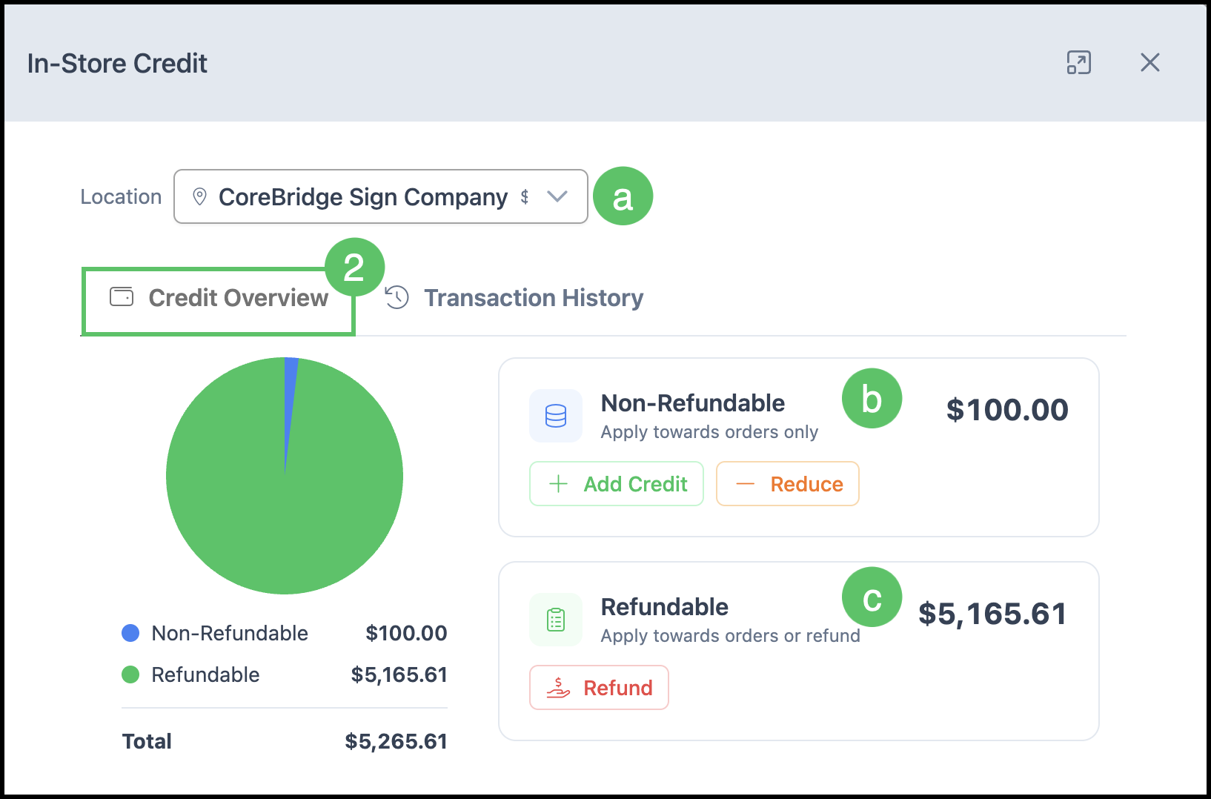This screenshot has height=799, width=1211.
Task: Click the green Refundable legend dot
Action: pos(130,674)
